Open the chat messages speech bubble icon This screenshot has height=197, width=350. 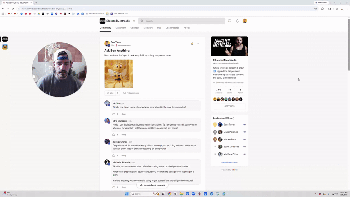click(229, 21)
